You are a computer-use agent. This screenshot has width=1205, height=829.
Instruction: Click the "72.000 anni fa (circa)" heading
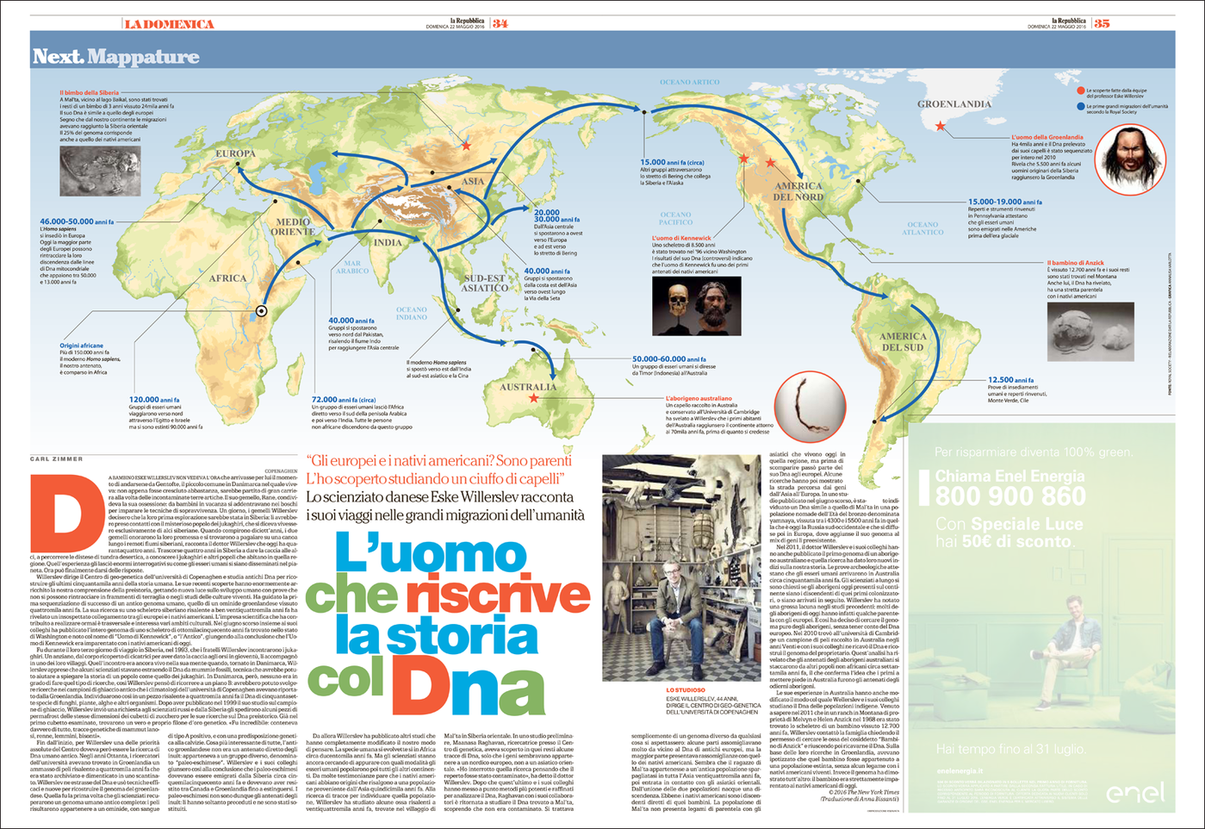343,399
